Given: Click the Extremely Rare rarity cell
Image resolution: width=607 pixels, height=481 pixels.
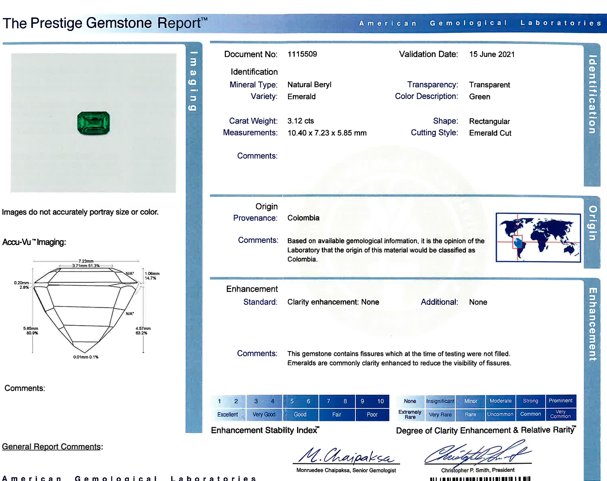Looking at the screenshot, I should (x=410, y=414).
